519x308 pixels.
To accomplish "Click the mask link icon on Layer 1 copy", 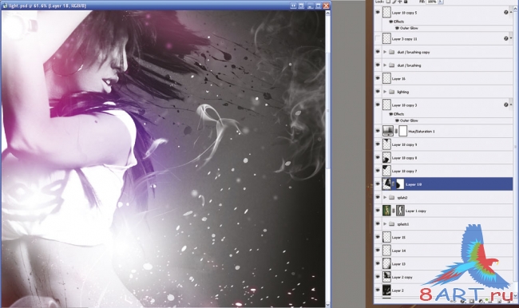I will [x=394, y=211].
